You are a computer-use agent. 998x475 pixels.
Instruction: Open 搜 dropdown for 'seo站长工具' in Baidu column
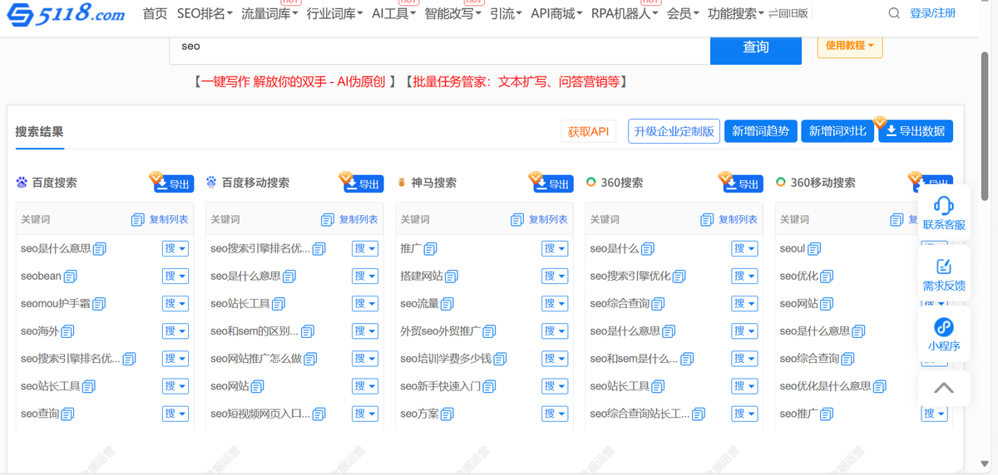[175, 386]
